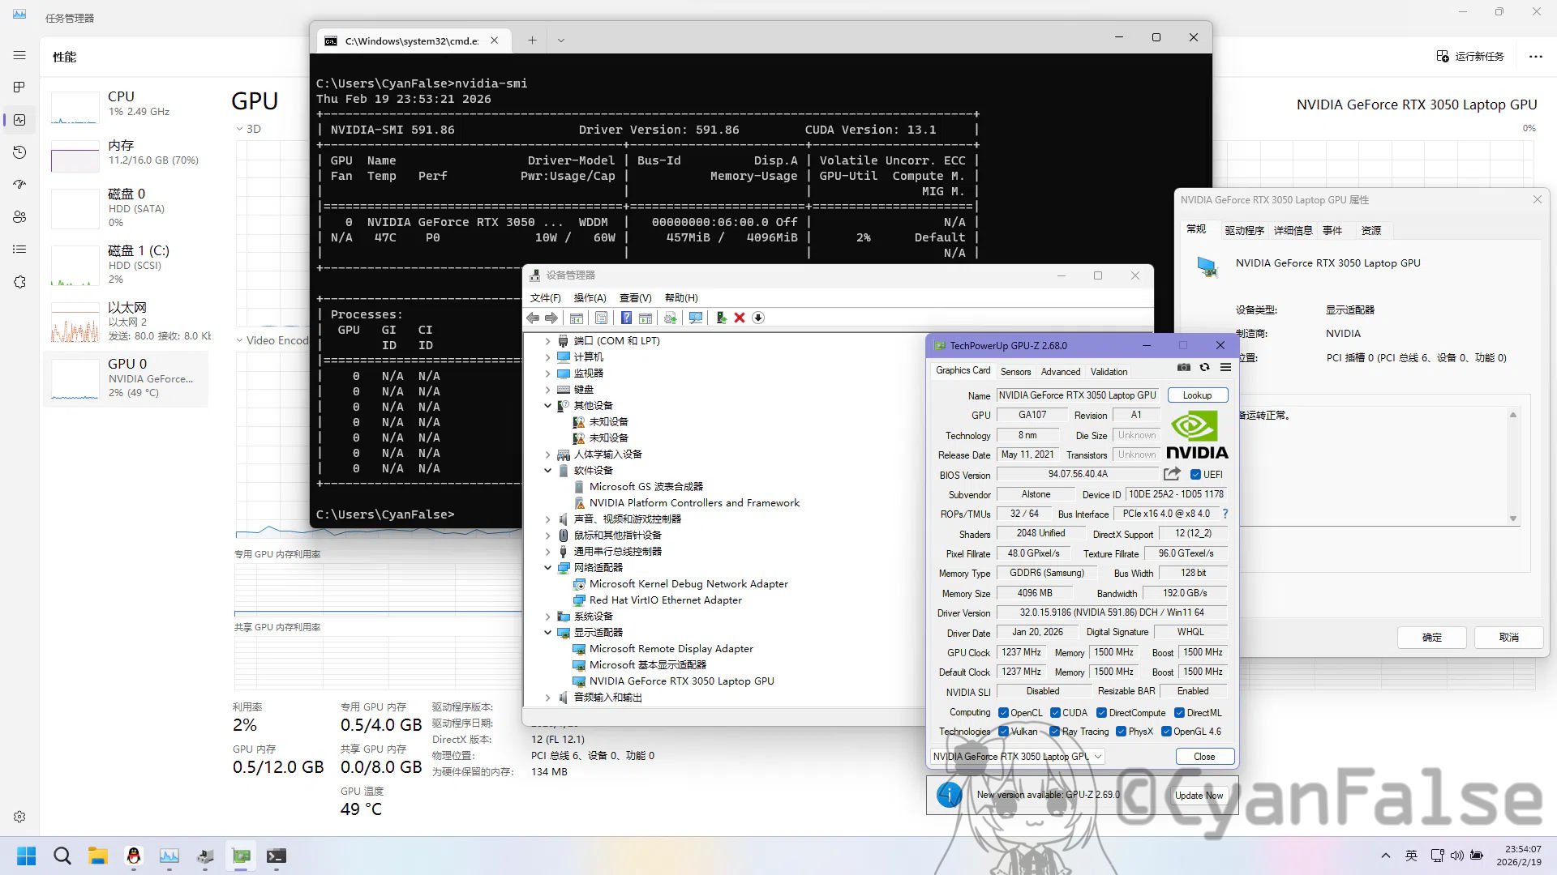Click the Bus Interface question mark icon
1557x875 pixels.
tap(1225, 514)
